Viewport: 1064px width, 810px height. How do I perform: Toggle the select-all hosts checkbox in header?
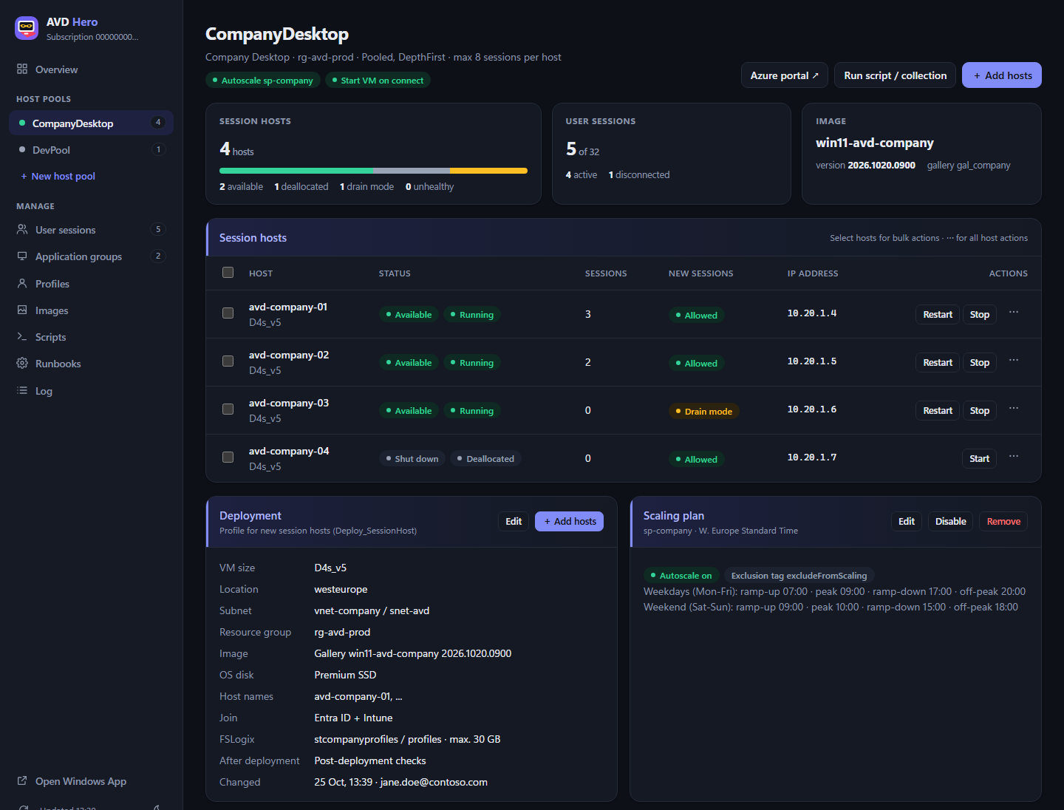(228, 273)
